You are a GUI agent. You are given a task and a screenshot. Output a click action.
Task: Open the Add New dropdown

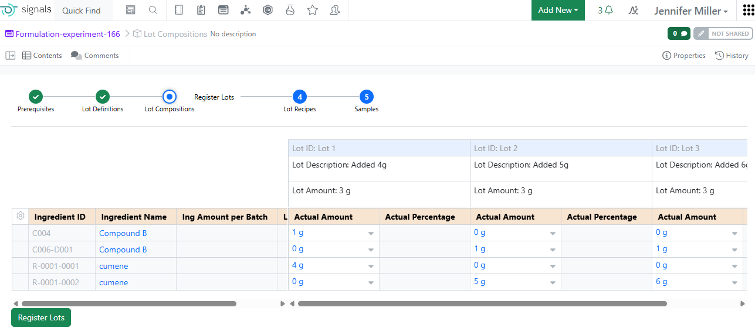(558, 10)
